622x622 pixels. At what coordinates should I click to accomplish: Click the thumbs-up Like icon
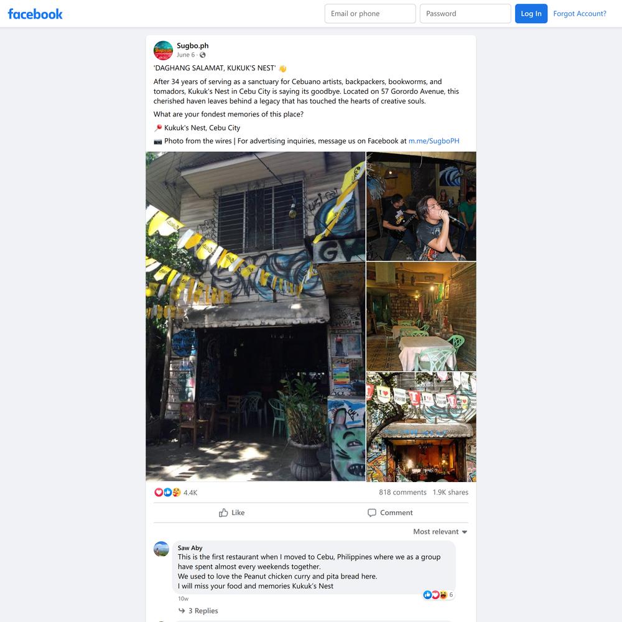coord(223,513)
